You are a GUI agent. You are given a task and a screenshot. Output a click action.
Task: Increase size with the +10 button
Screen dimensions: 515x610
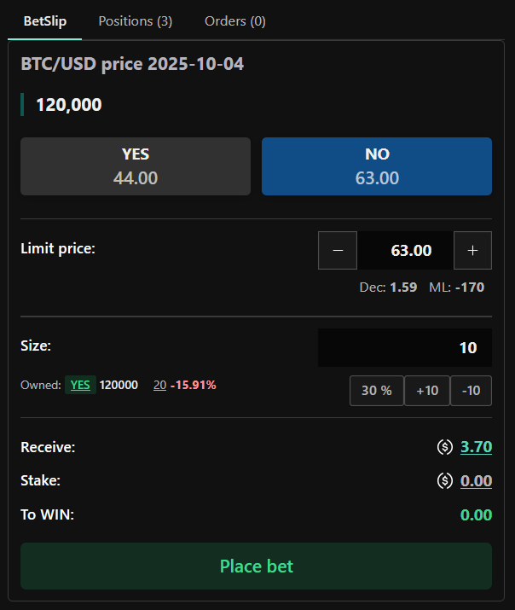click(427, 391)
